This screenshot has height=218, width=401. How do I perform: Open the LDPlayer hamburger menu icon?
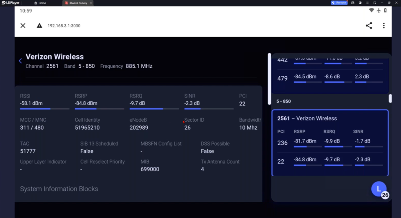(367, 3)
